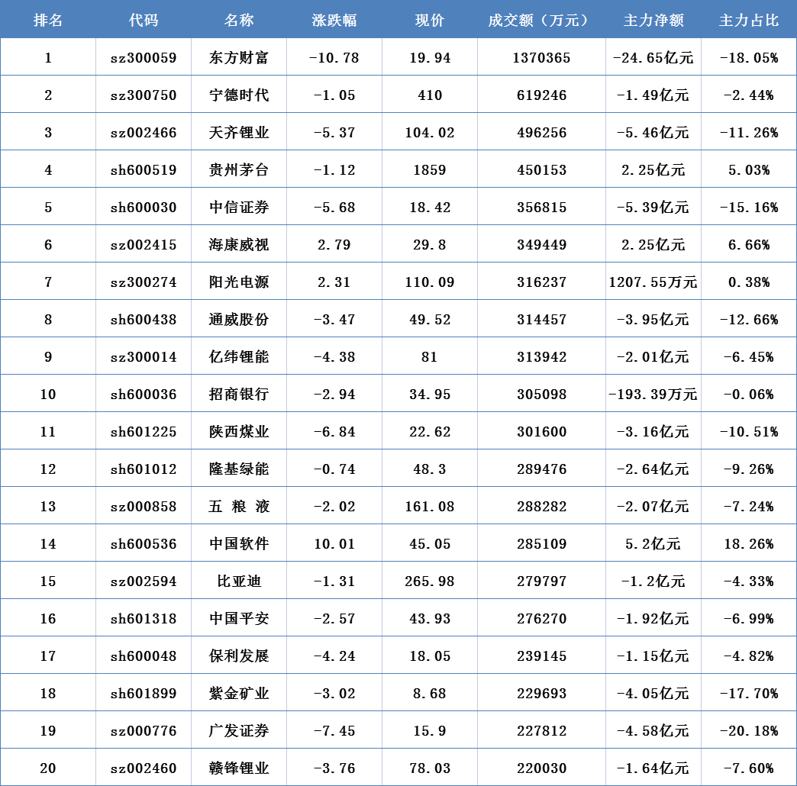Select the stock name 招商银行
The image size is (797, 786).
point(239,395)
